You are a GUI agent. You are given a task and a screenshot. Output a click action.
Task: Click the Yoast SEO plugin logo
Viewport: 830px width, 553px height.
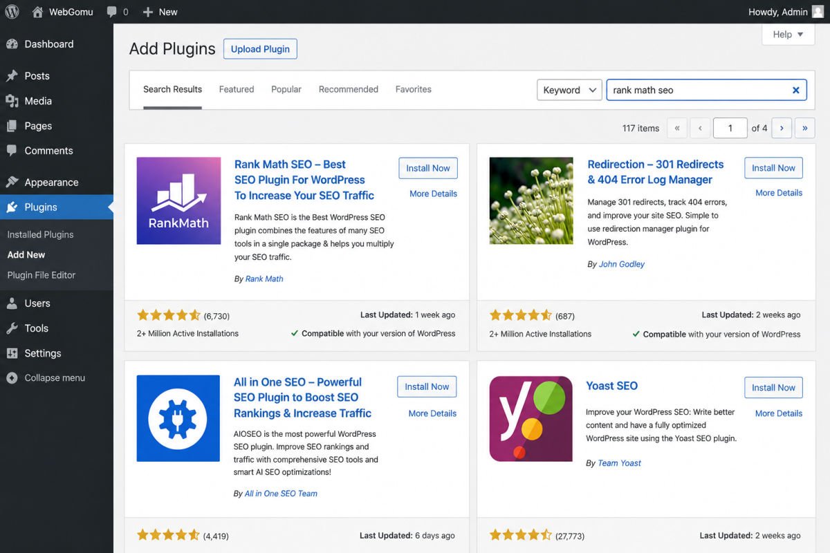(531, 418)
